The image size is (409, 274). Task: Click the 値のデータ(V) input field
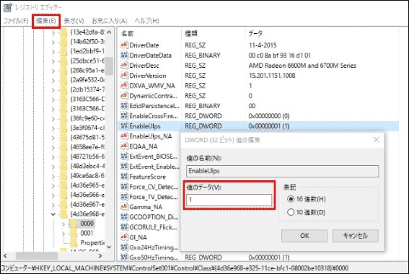tap(229, 200)
